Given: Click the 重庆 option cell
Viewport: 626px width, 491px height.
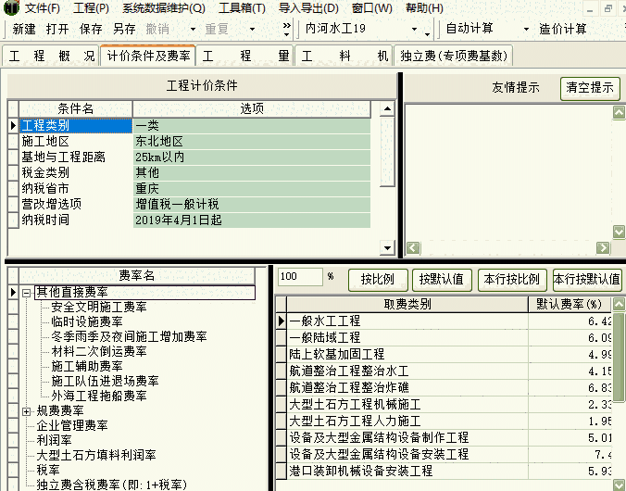Looking at the screenshot, I should click(252, 189).
